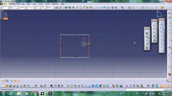The height and width of the screenshot is (96, 172).
Task: Open the point symbol dropdown
Action: 40,8
